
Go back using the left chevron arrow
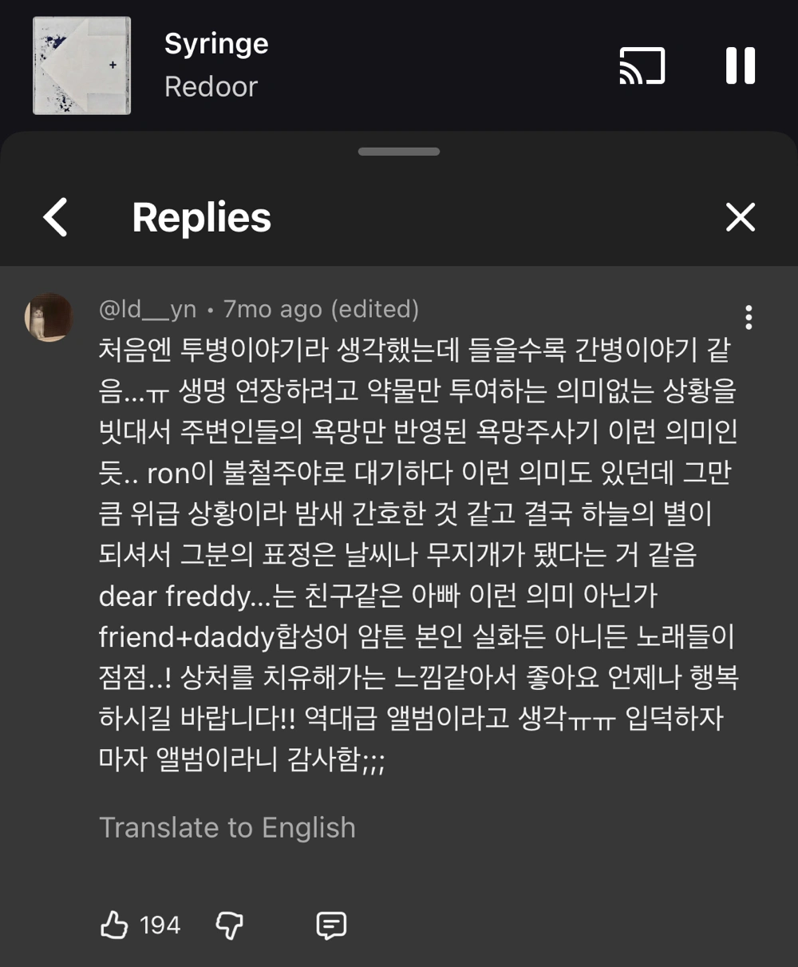pos(55,217)
